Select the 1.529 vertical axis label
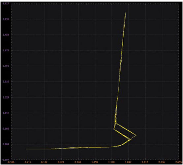 pyautogui.click(x=5, y=97)
